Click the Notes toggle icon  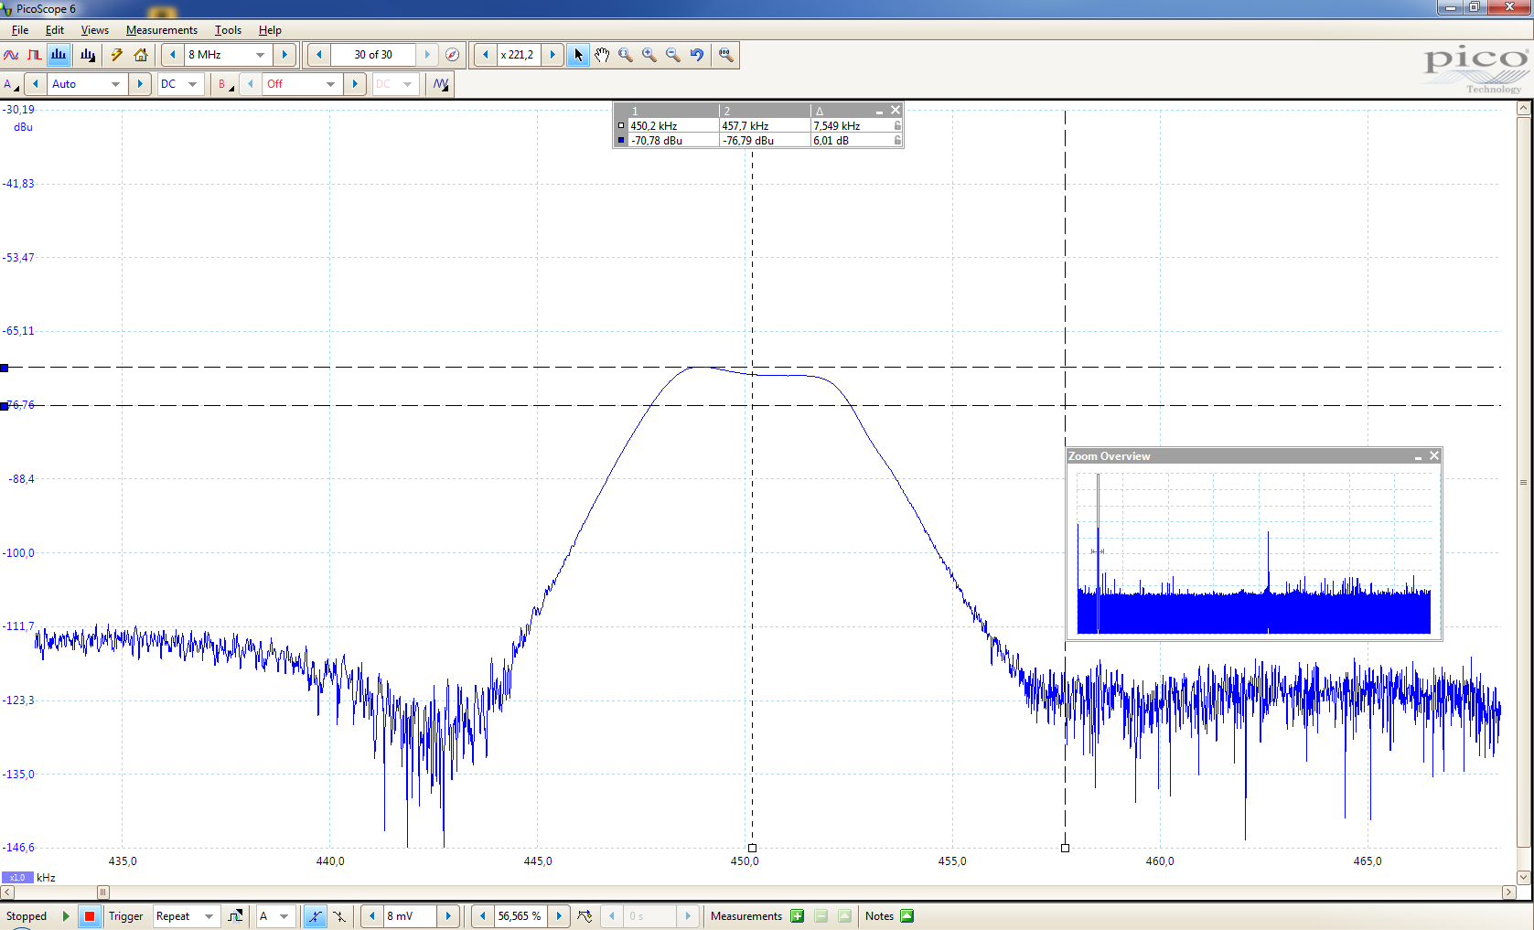pyautogui.click(x=907, y=916)
